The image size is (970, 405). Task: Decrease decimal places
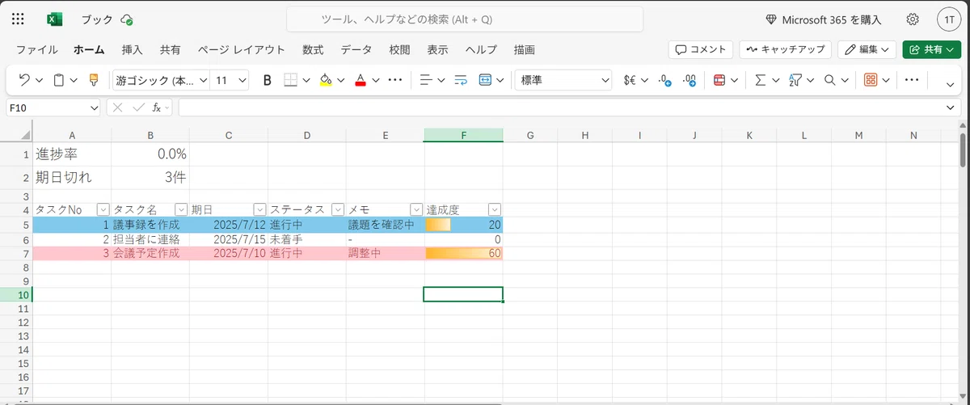[664, 80]
